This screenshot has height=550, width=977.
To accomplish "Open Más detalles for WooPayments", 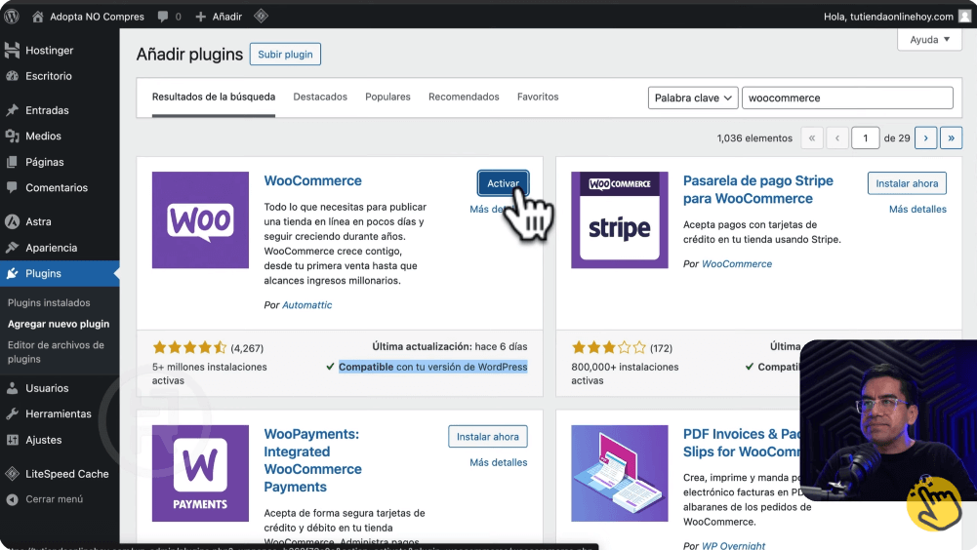I will click(499, 462).
